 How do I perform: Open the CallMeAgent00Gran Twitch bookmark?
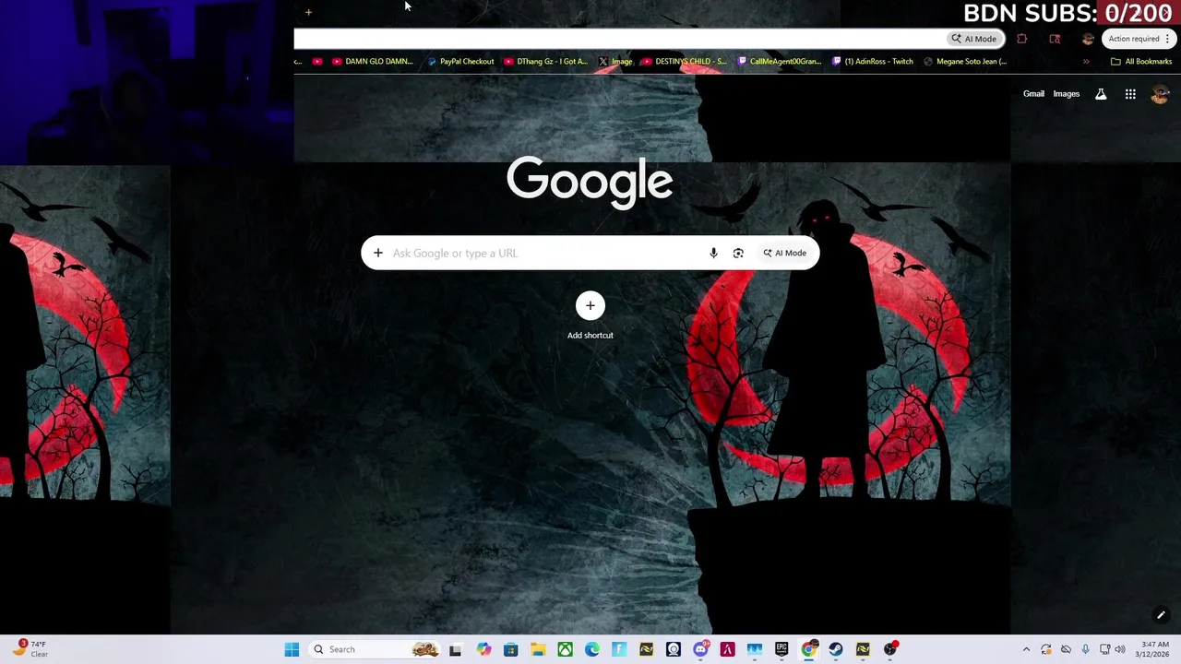[x=780, y=62]
